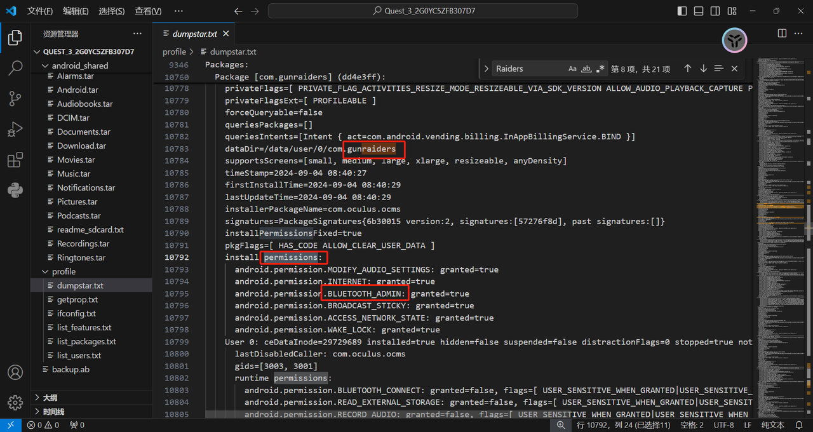Open Customize Layout icon
813x432 pixels.
click(732, 11)
